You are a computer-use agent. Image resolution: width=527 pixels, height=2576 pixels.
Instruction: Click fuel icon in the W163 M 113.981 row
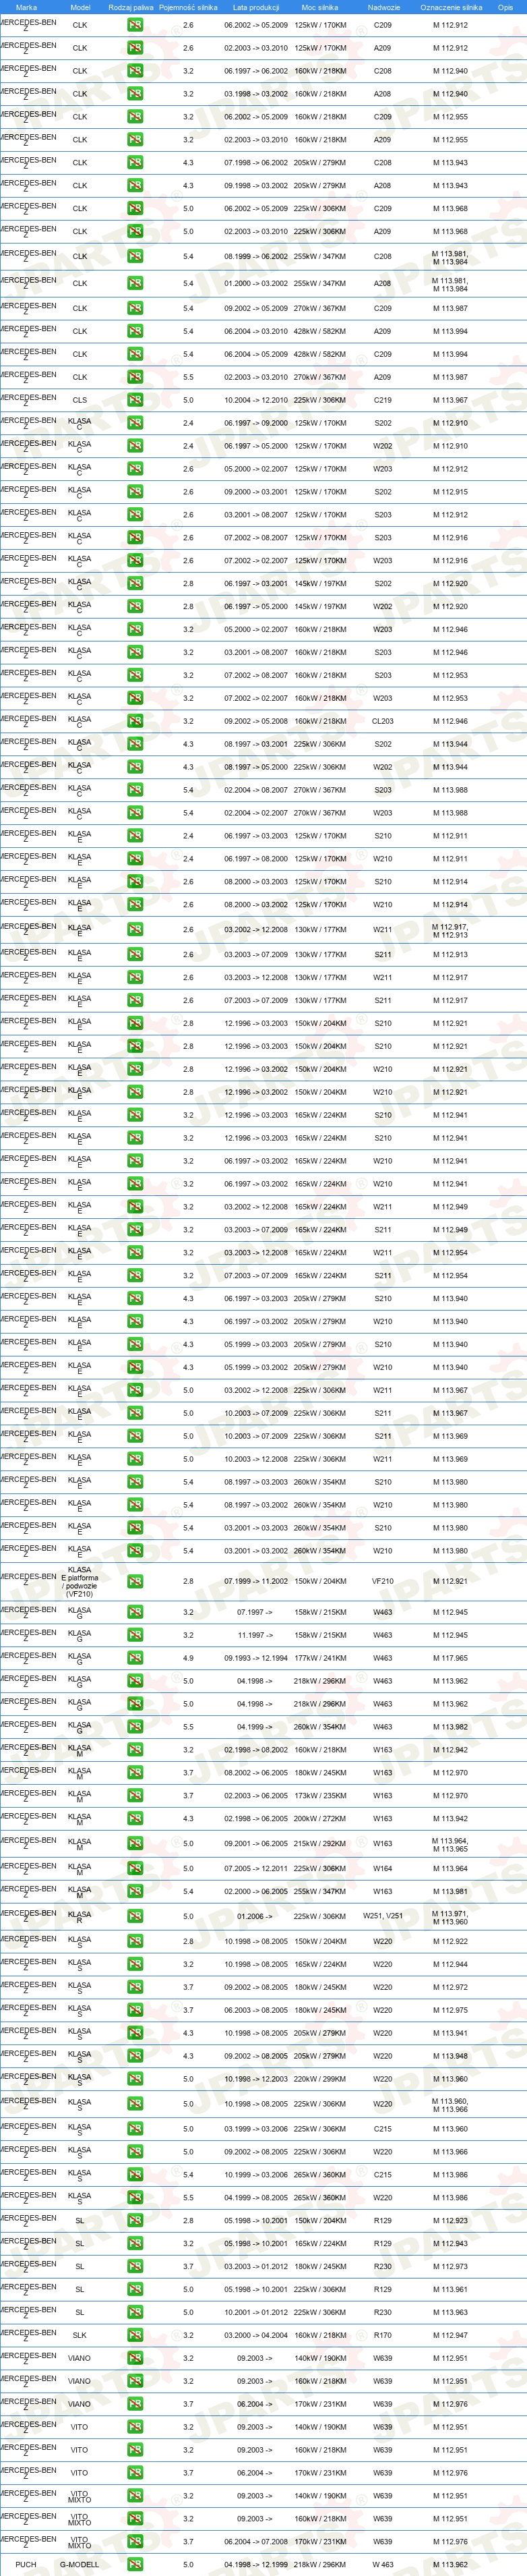pyautogui.click(x=135, y=1891)
